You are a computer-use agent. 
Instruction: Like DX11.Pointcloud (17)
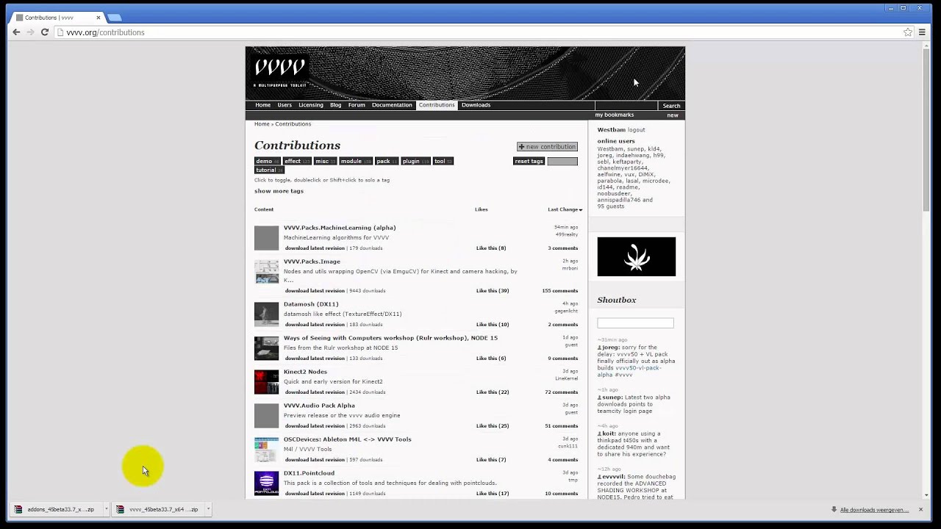[493, 494]
